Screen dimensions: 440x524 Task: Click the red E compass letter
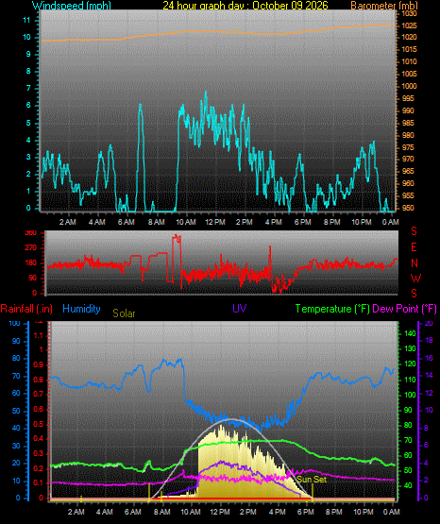[x=414, y=247]
